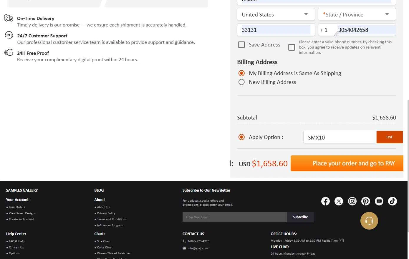
Task: Open the State / Province dropdown
Action: (x=357, y=14)
